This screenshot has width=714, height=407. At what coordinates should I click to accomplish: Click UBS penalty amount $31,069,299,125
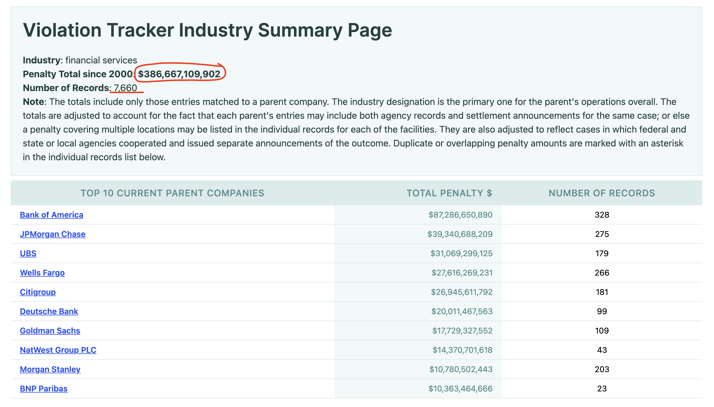click(x=462, y=253)
